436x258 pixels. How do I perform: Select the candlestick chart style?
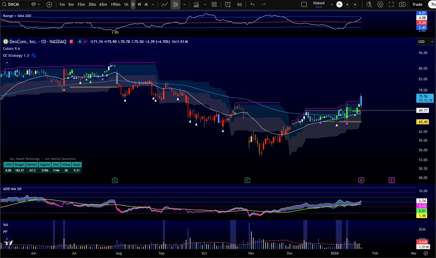click(175, 4)
